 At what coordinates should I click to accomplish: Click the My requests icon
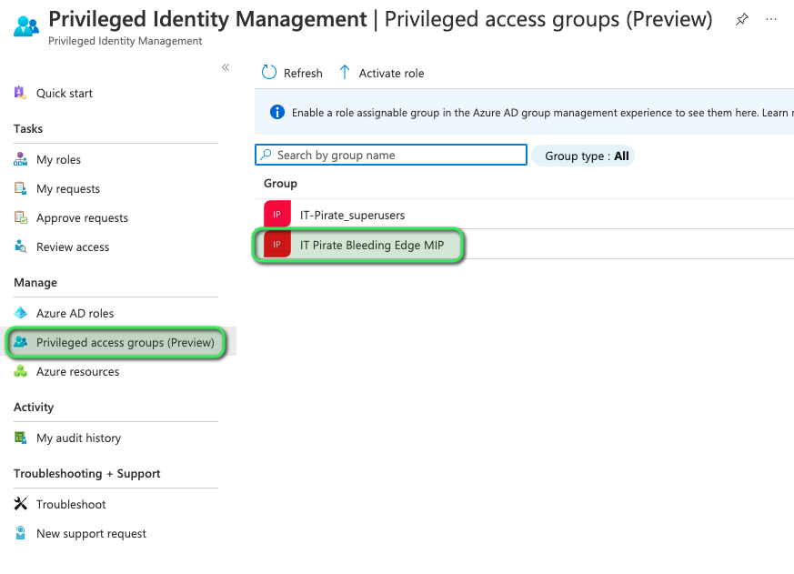point(20,188)
